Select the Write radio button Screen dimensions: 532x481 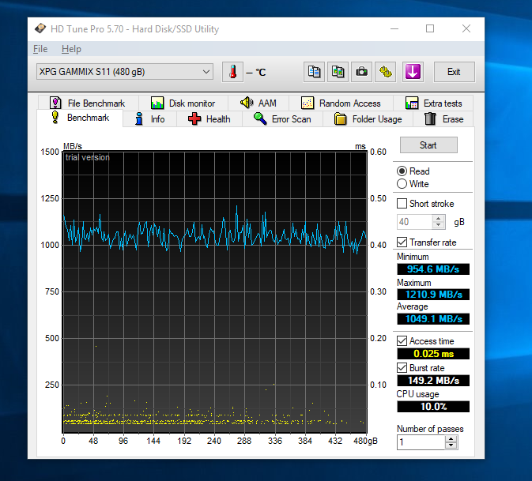click(402, 184)
